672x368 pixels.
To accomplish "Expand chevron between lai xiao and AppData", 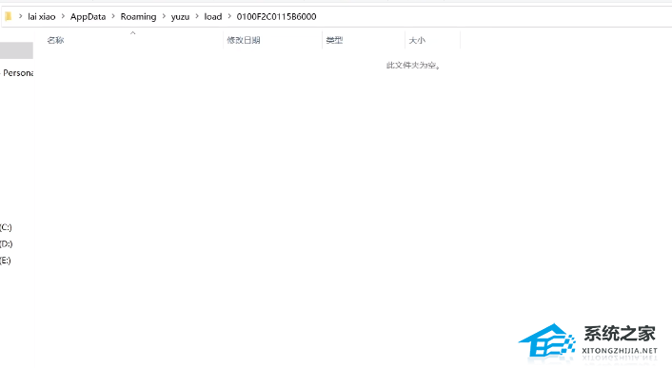I will coord(63,17).
